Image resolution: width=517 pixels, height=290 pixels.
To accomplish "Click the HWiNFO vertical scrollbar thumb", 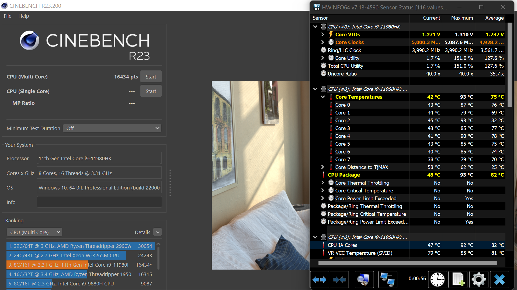I will [x=509, y=65].
